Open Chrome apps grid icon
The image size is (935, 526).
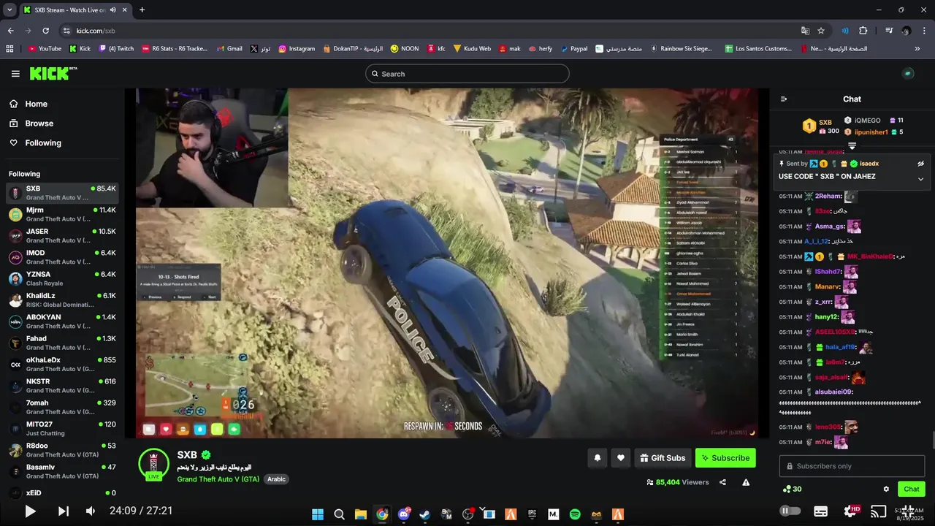coord(9,49)
